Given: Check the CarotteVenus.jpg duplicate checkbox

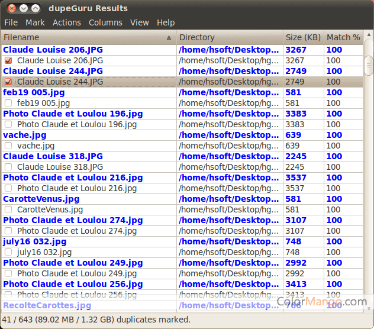Looking at the screenshot, I should [x=8, y=209].
